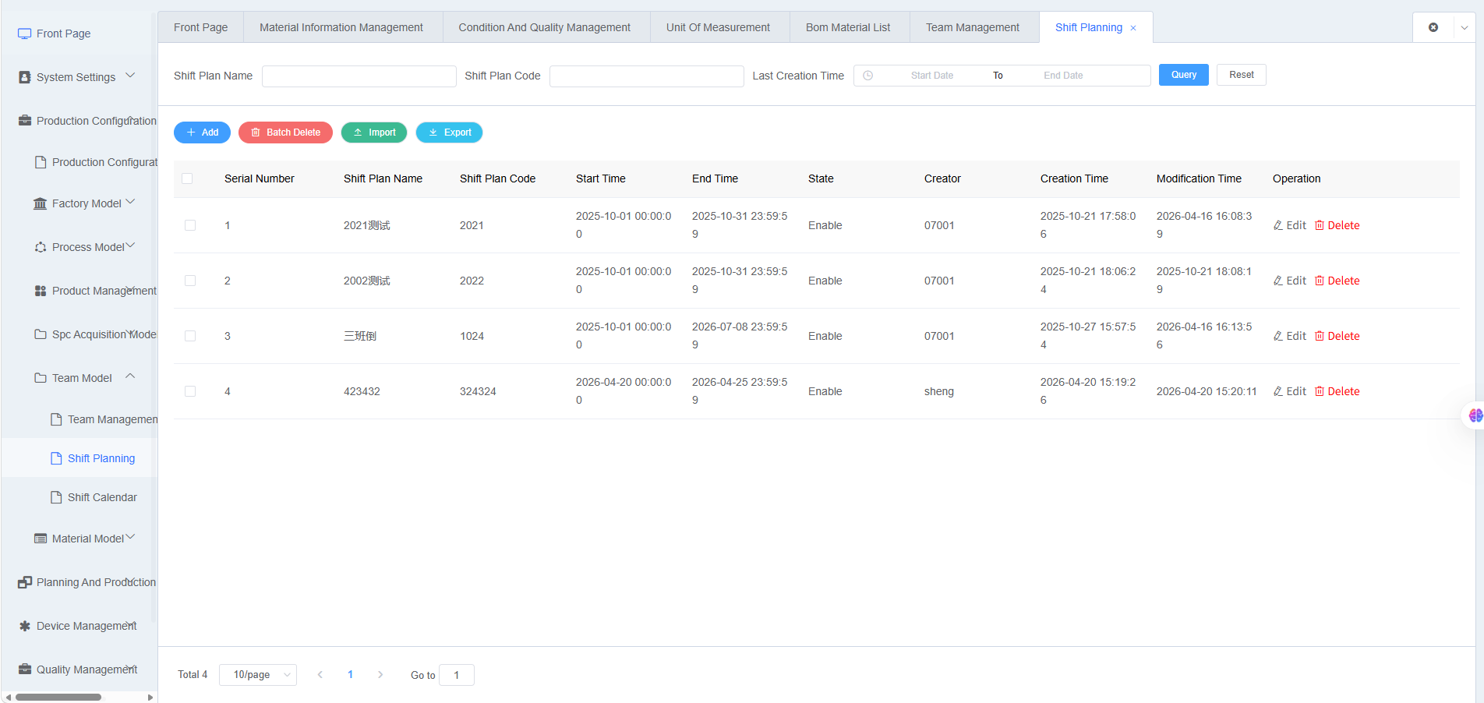Delete shift plan 三班倒
The image size is (1484, 703).
pyautogui.click(x=1337, y=336)
